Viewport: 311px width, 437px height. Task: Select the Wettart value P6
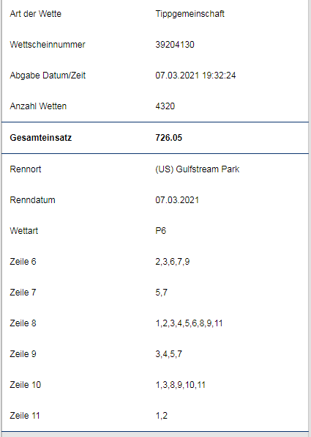pos(160,231)
